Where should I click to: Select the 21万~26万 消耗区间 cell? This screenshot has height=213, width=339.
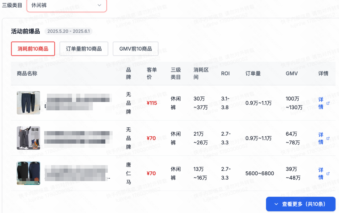point(200,138)
